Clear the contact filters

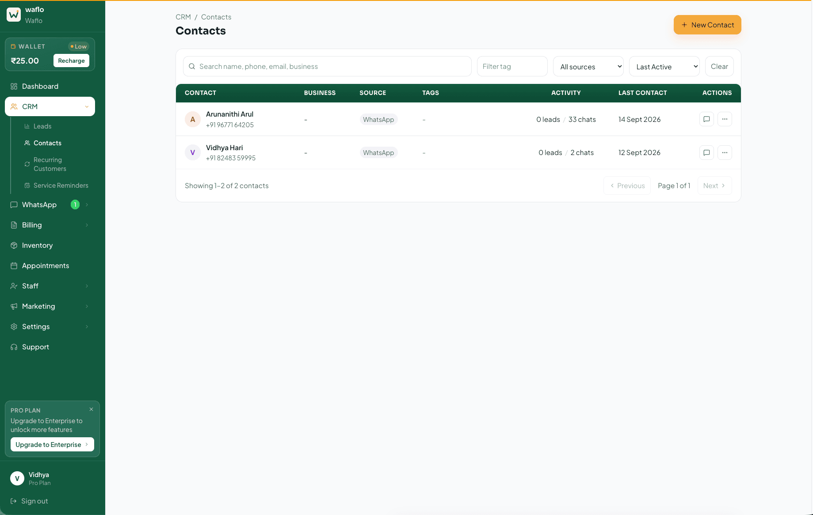[x=719, y=66]
